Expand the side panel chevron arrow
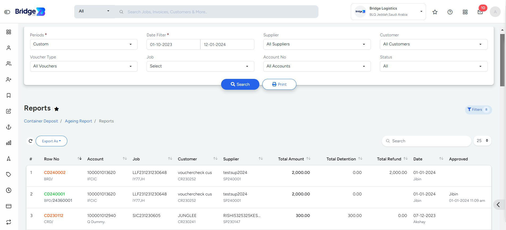This screenshot has width=506, height=230. pos(498,205)
